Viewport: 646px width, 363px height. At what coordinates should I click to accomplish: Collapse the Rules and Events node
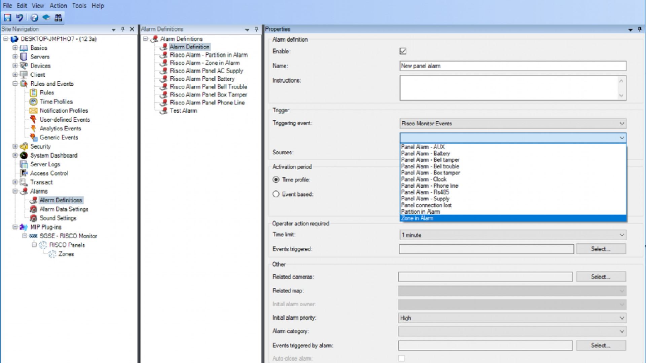click(15, 84)
